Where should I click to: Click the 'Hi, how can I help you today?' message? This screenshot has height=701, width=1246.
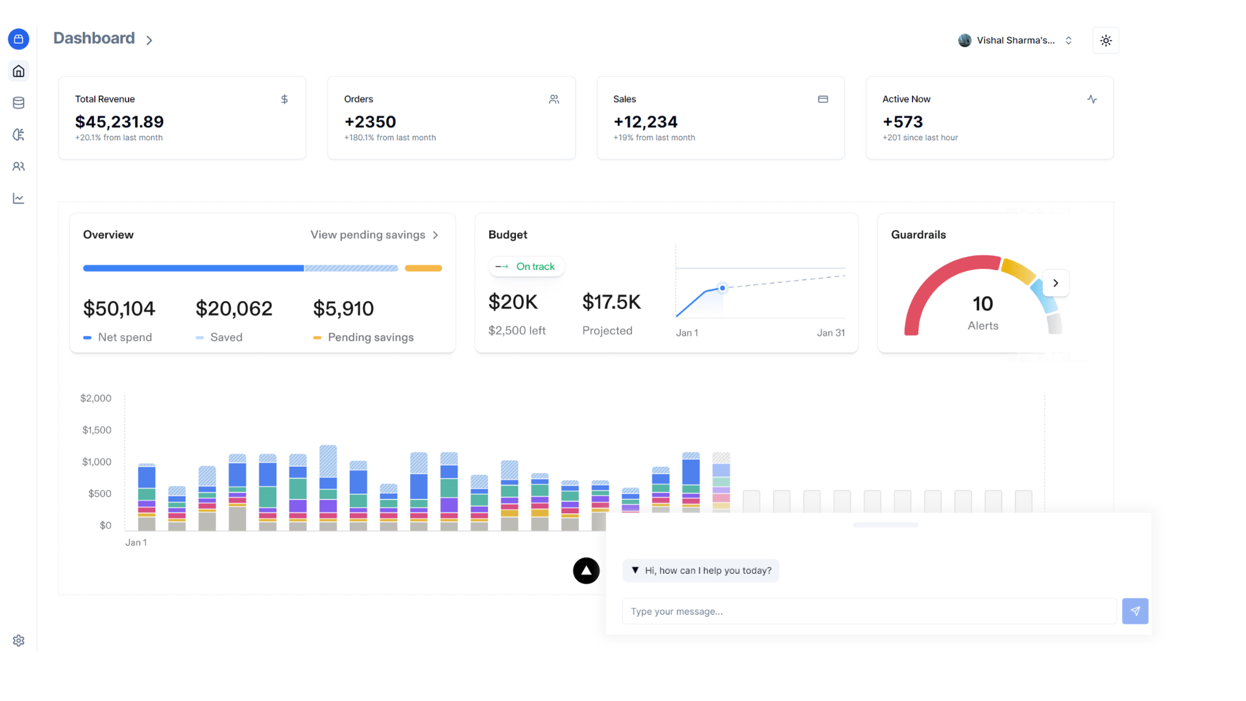(701, 571)
